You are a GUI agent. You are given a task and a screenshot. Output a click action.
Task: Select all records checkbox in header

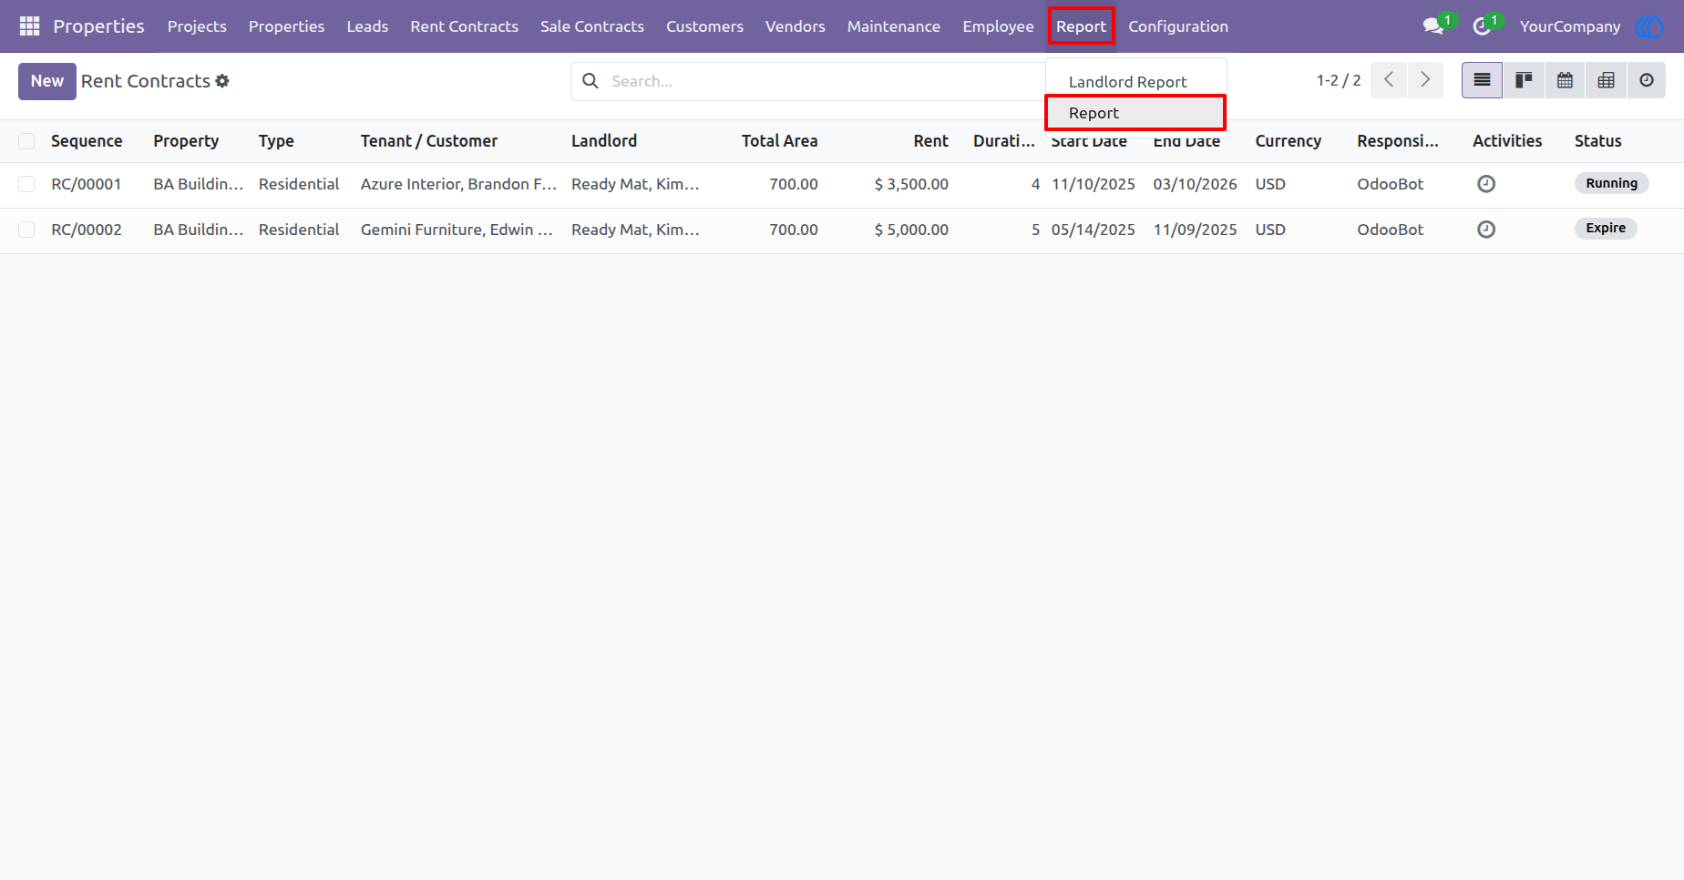[26, 141]
